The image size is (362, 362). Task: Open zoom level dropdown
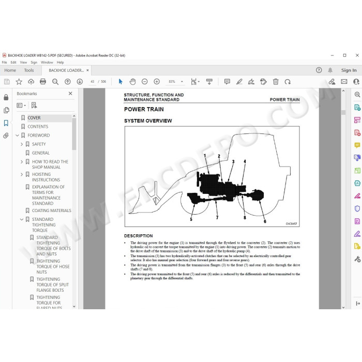click(x=182, y=82)
